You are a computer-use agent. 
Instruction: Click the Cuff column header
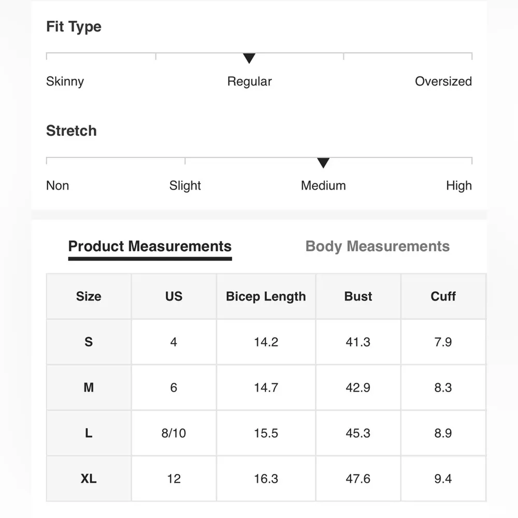(x=443, y=296)
